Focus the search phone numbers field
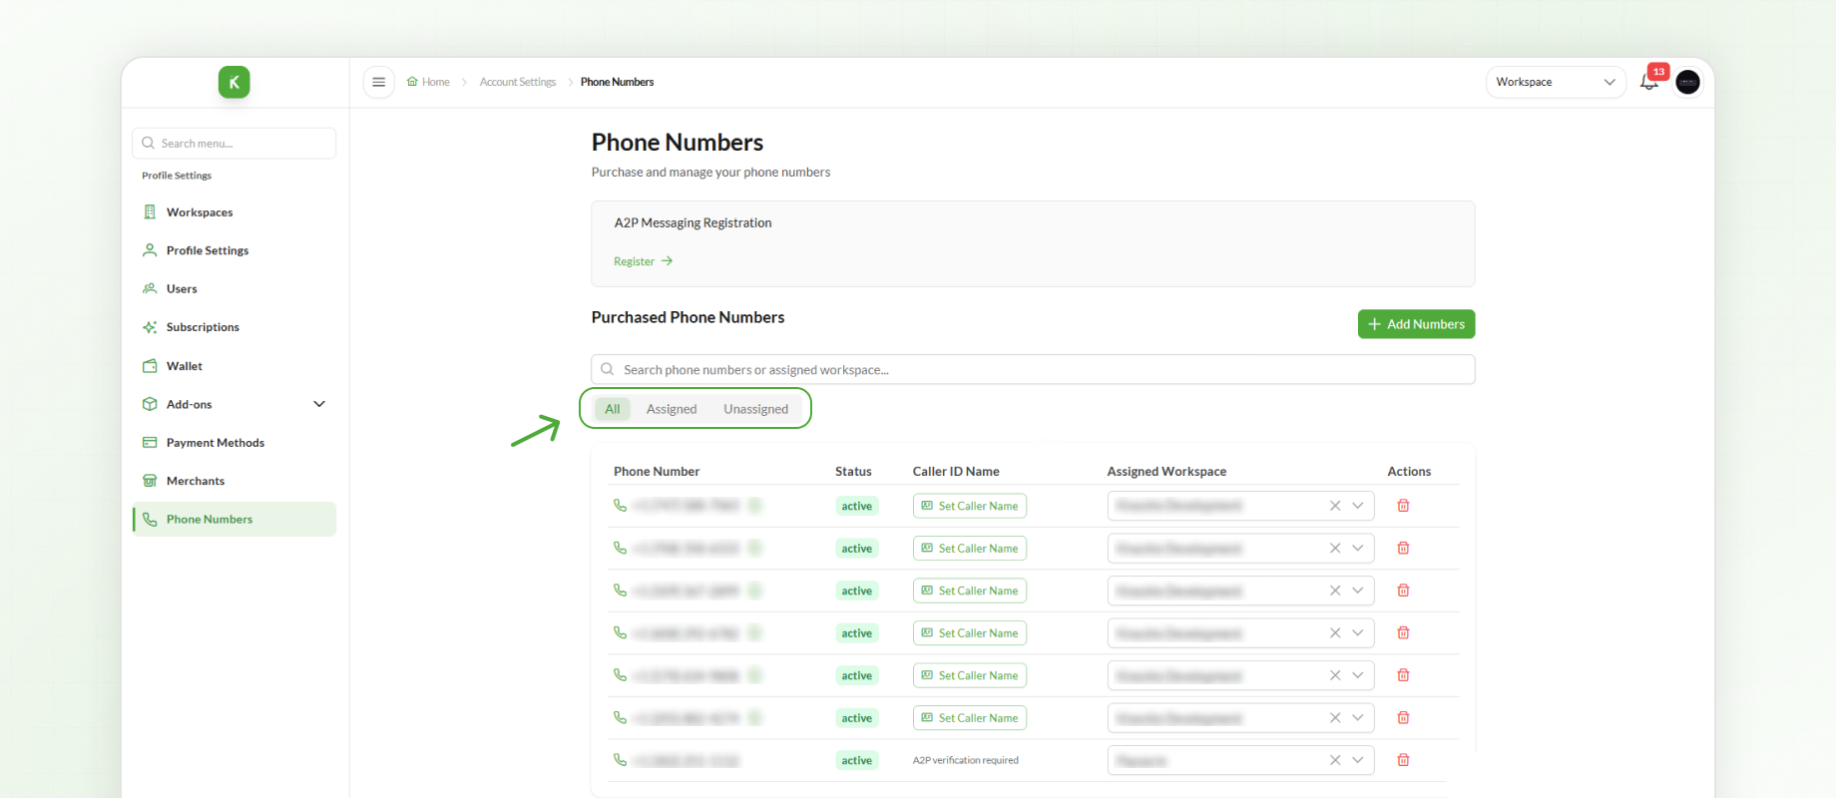 click(x=1033, y=369)
